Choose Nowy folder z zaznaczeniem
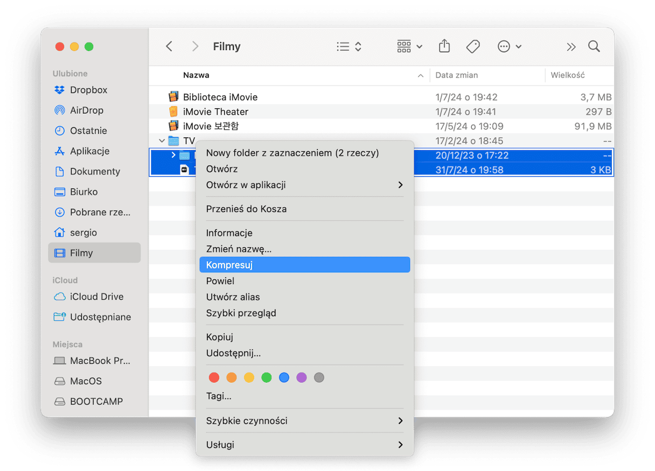655x471 pixels. click(305, 153)
